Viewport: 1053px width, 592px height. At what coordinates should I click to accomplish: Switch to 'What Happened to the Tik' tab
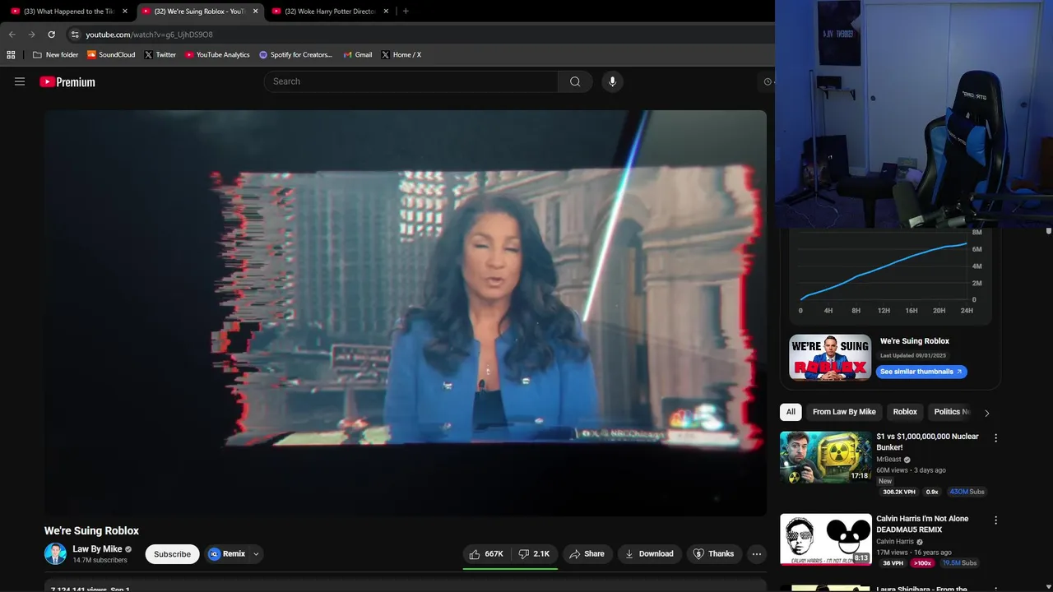tap(69, 12)
